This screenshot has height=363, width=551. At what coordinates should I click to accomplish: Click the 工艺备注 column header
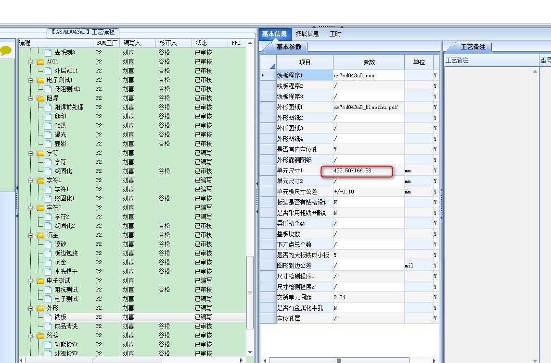491,60
